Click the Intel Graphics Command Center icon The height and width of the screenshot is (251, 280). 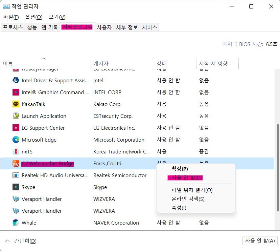point(16,92)
